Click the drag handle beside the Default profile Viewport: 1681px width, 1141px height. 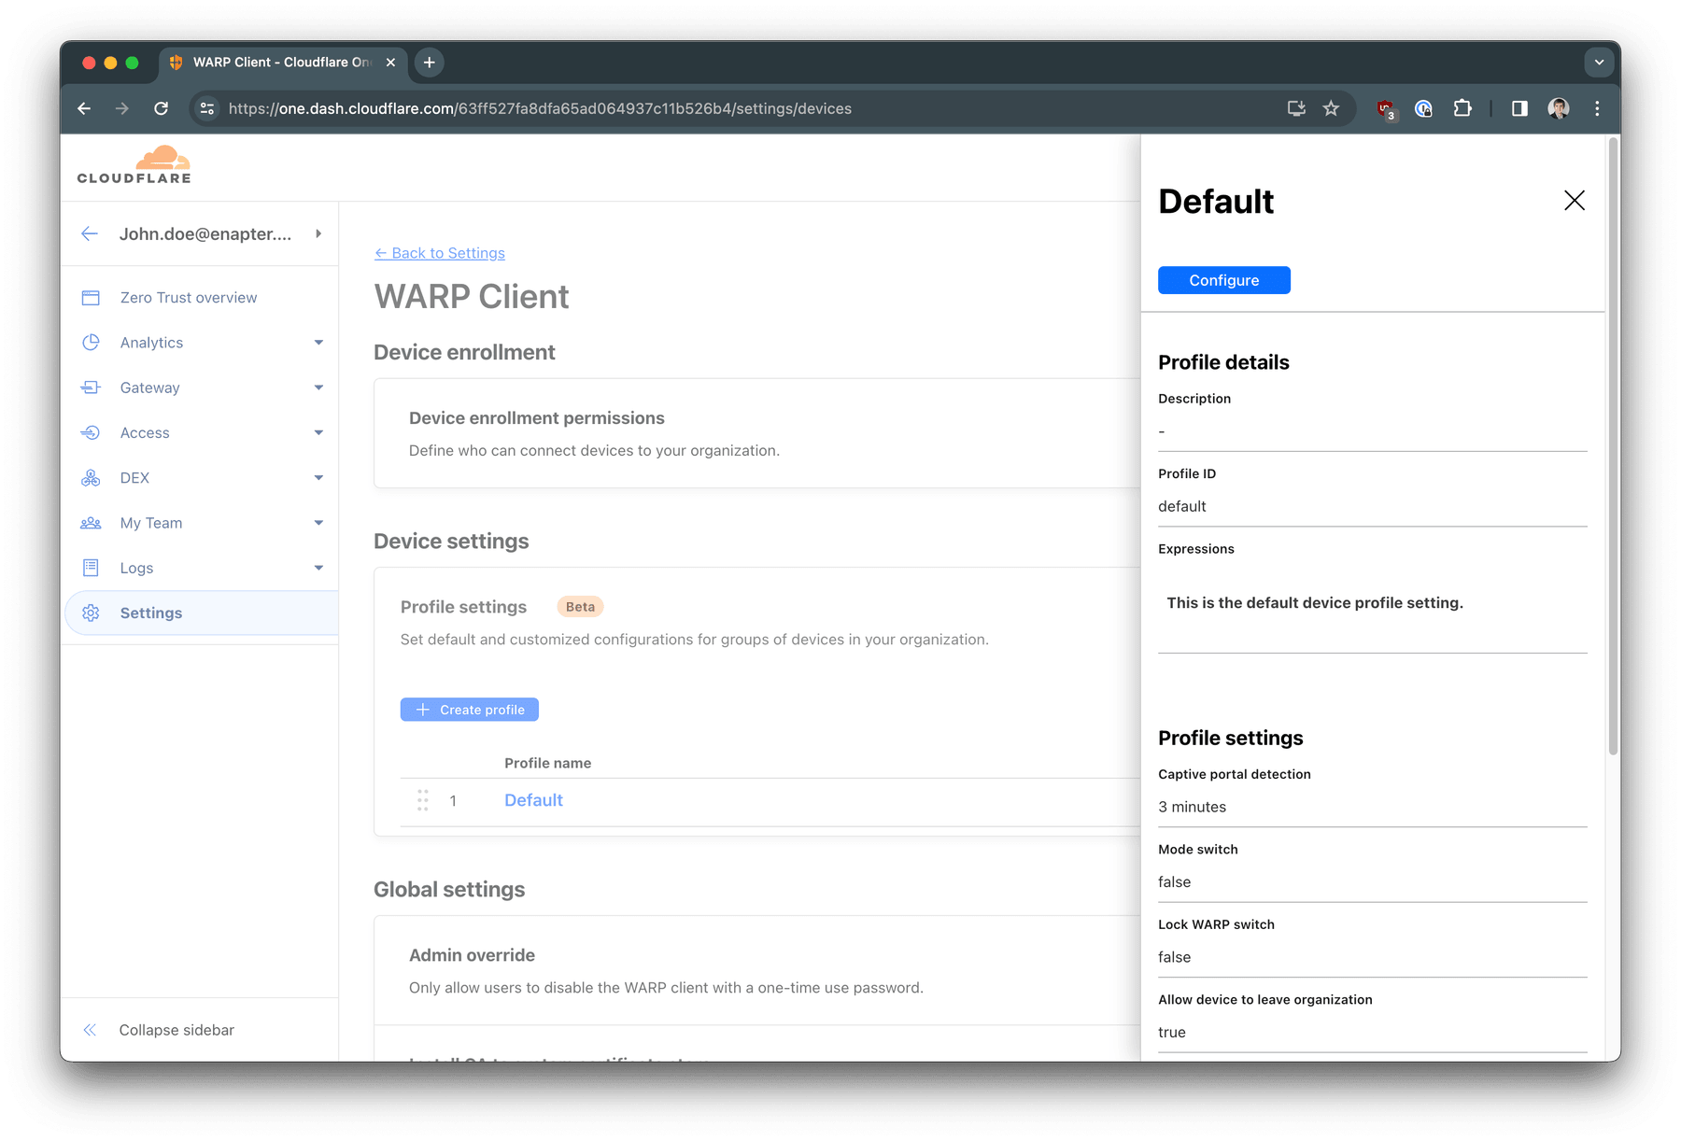[422, 800]
